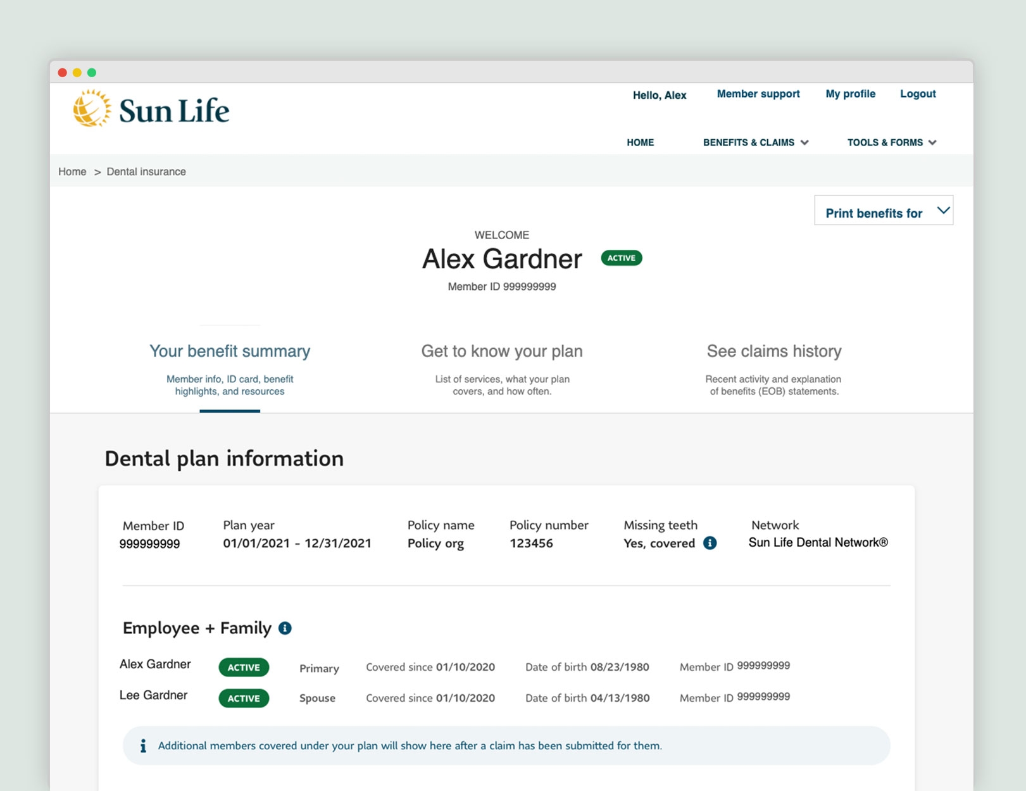This screenshot has height=791, width=1026.
Task: Open the Missing teeth info icon
Action: pos(711,543)
